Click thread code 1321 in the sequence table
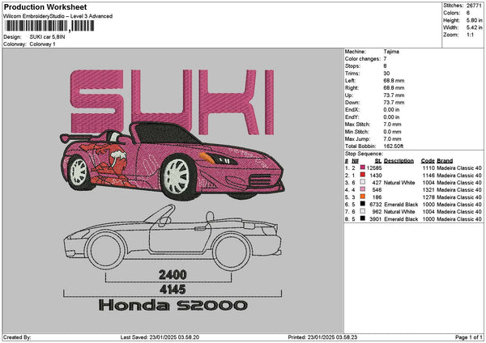 428,190
